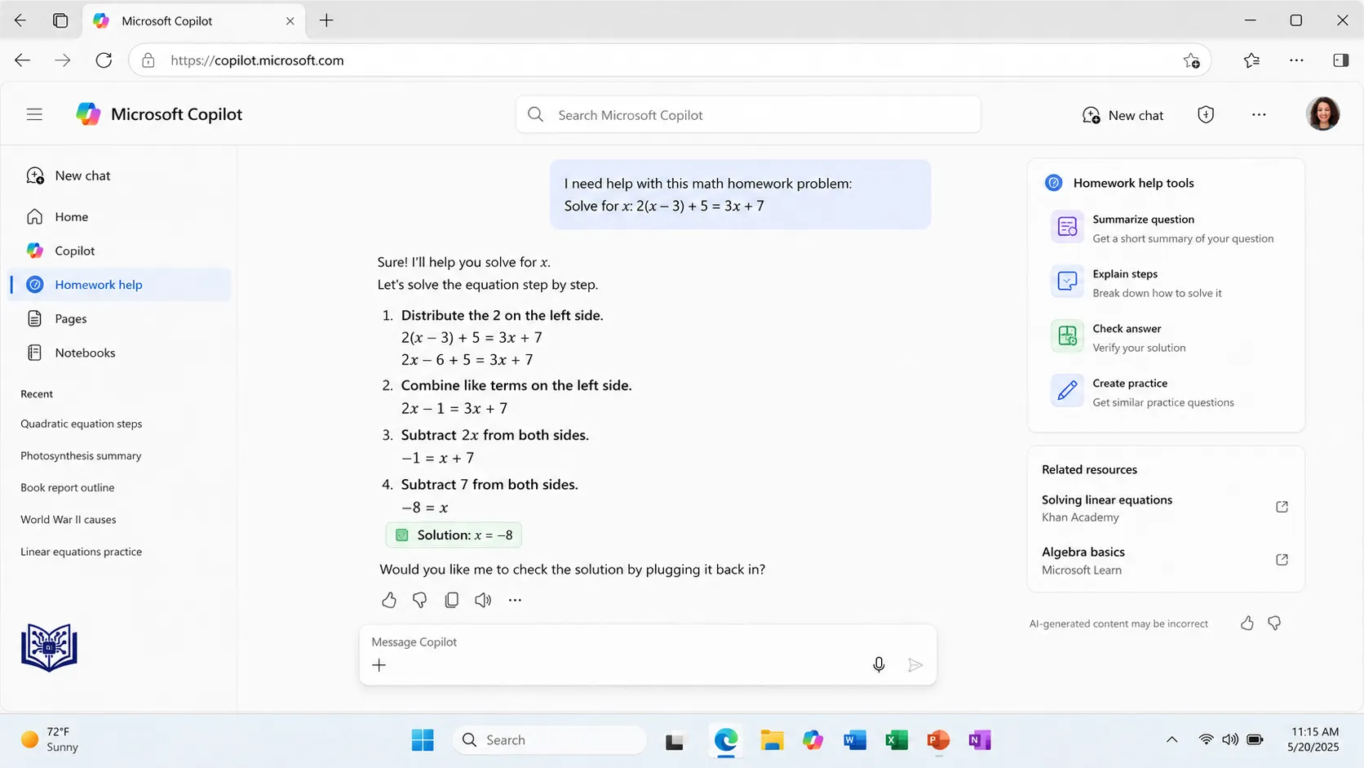The height and width of the screenshot is (768, 1364).
Task: Open recent chat Linear equations practice
Action: tap(82, 552)
